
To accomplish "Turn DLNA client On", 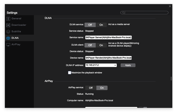I will (101, 45).
